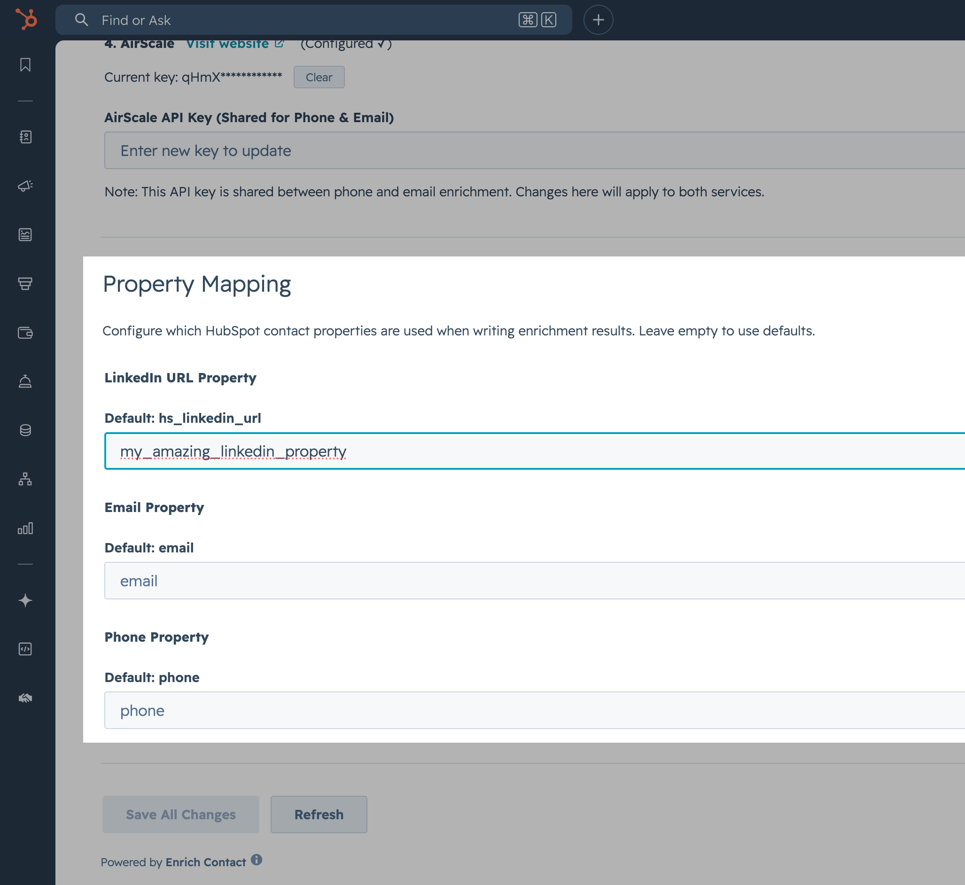This screenshot has width=965, height=885.
Task: Focus the Find or Ask search field
Action: point(314,20)
